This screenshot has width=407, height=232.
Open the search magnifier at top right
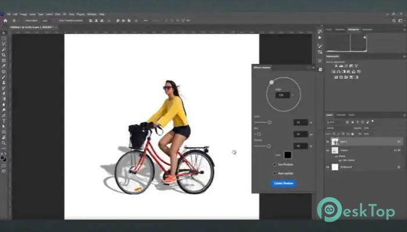[394, 21]
